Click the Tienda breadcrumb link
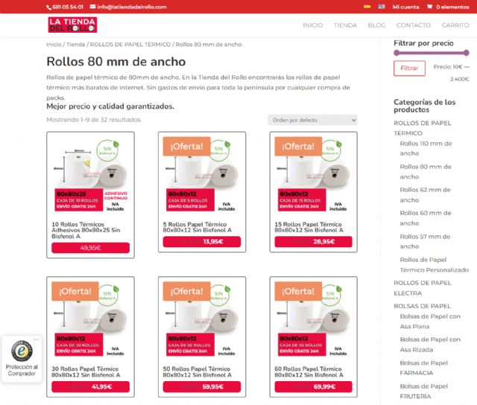The height and width of the screenshot is (405, 477). 75,45
